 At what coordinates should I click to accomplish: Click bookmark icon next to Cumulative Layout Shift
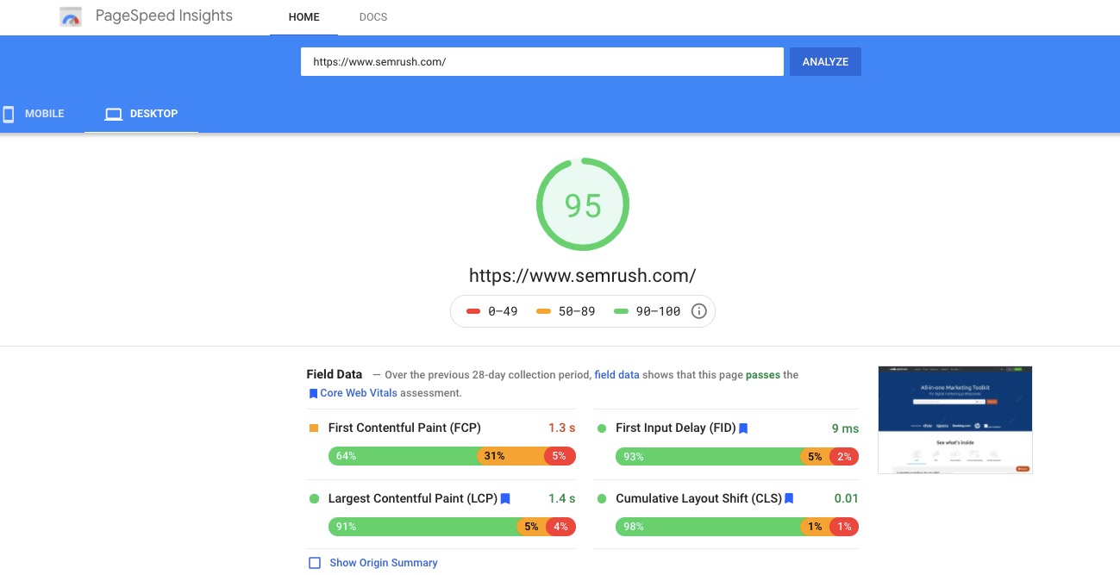click(789, 499)
